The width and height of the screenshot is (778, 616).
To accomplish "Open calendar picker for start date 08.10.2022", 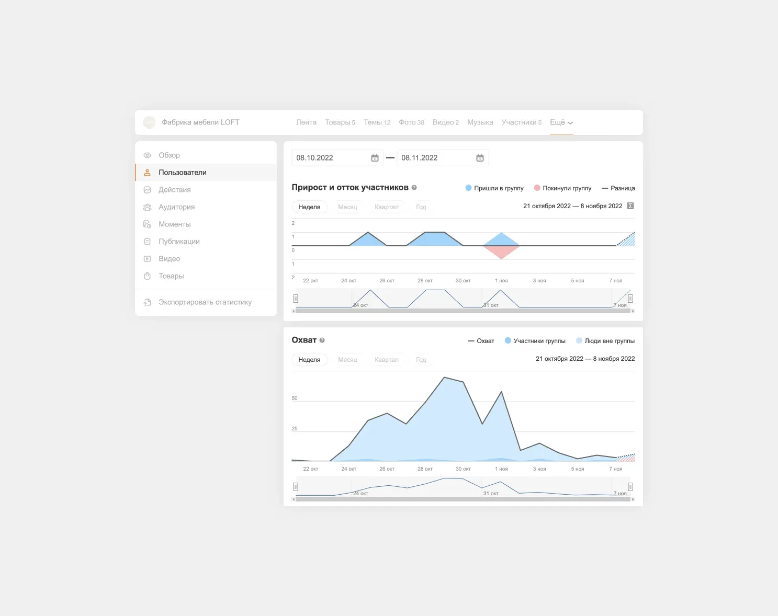I will pos(375,158).
